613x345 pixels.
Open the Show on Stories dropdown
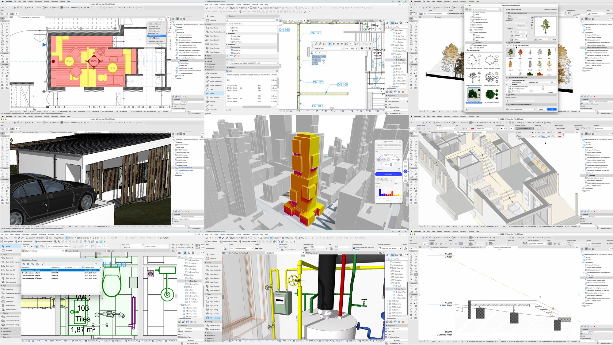tap(533, 82)
